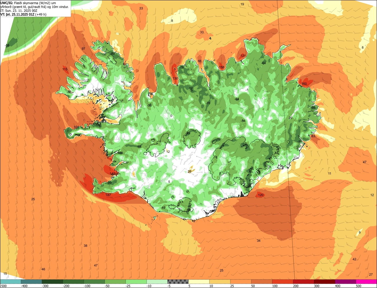Select the map value '-68'

[x=139, y=147]
